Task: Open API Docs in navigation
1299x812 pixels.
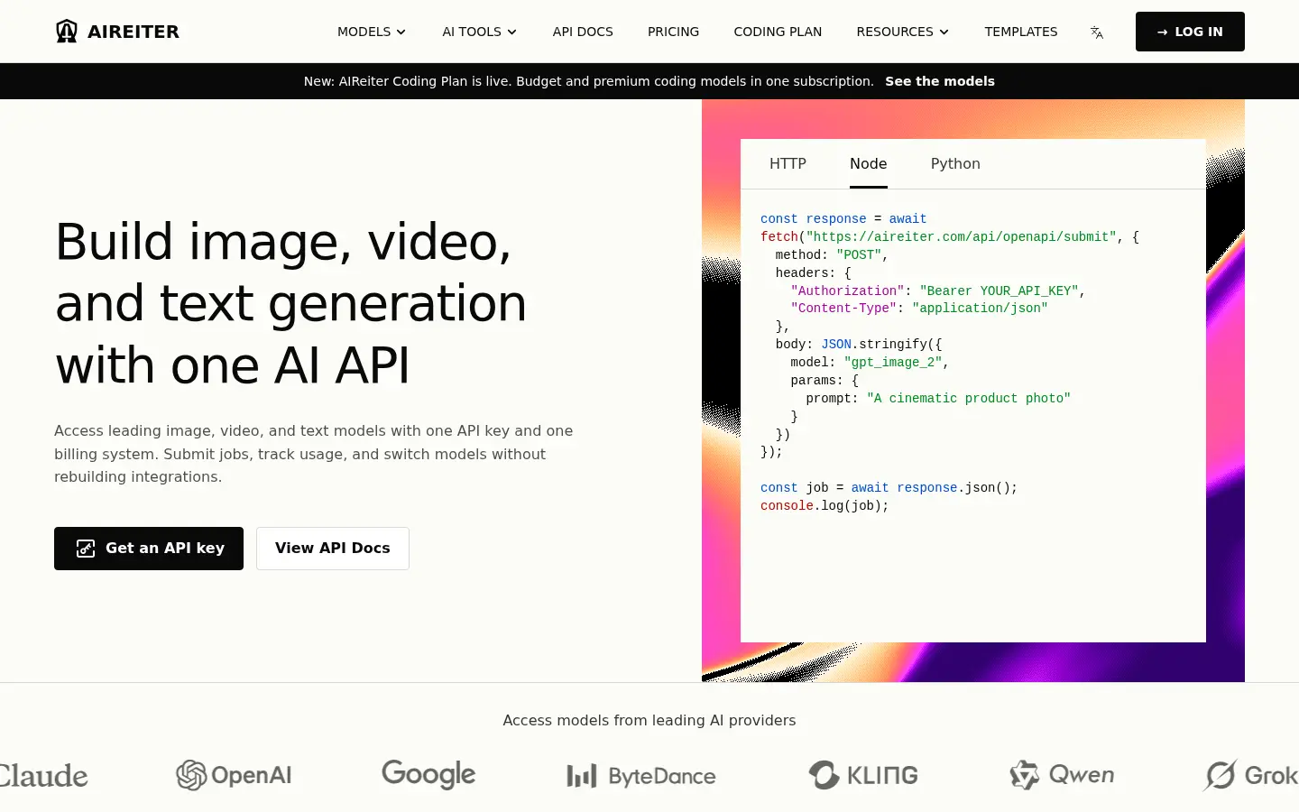Action: tap(583, 32)
